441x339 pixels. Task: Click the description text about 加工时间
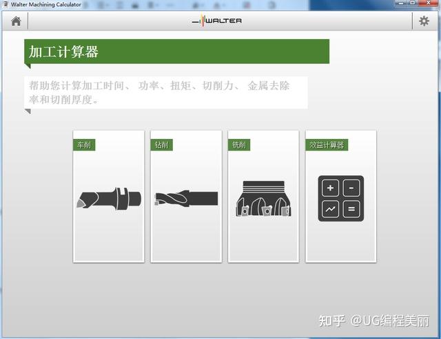point(159,92)
